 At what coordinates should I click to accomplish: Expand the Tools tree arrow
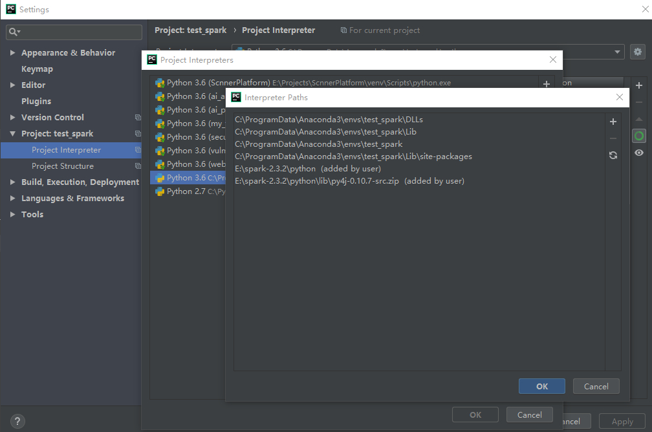tap(12, 214)
